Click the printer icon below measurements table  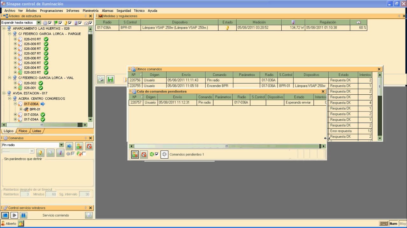(x=101, y=79)
